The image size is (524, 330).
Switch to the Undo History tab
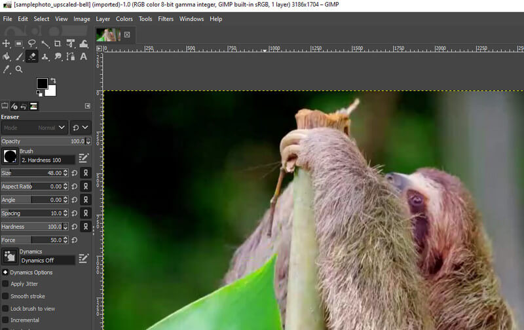click(24, 106)
